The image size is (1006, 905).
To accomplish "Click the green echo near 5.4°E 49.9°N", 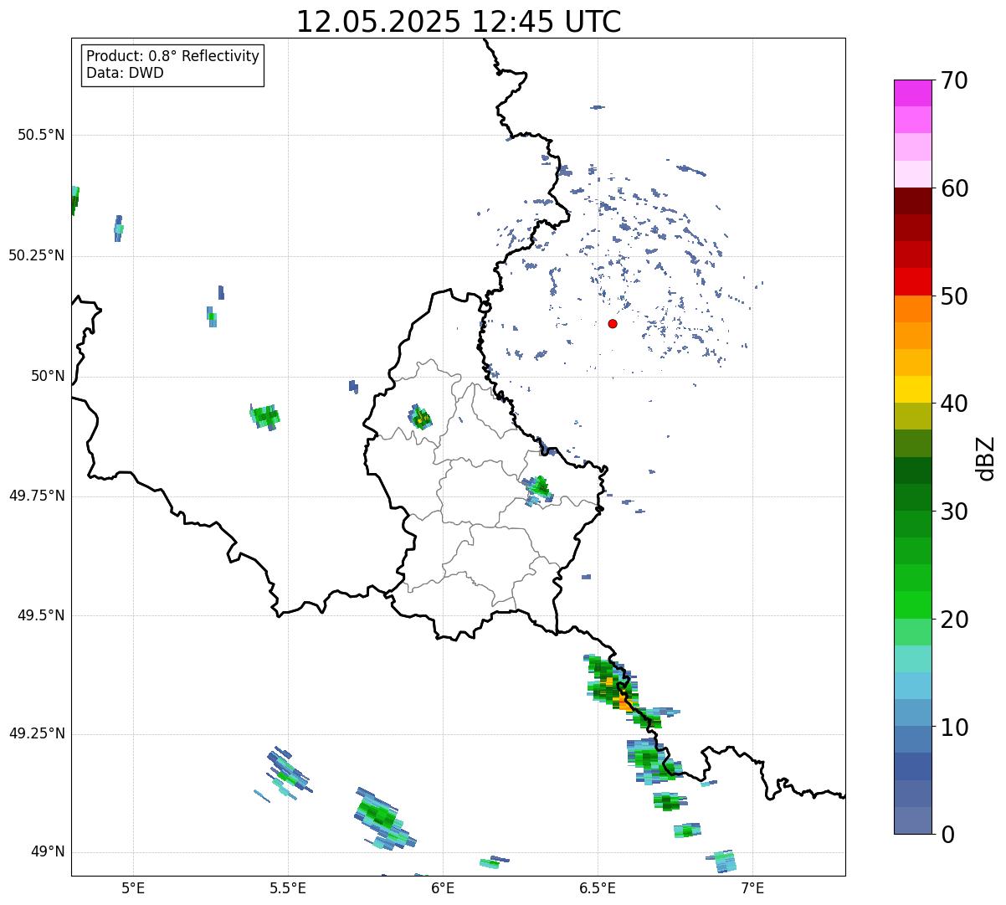I will pyautogui.click(x=265, y=415).
